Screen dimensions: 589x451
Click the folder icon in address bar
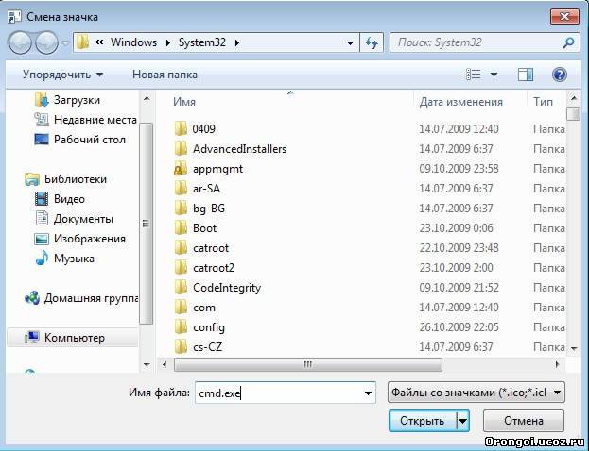pyautogui.click(x=82, y=42)
